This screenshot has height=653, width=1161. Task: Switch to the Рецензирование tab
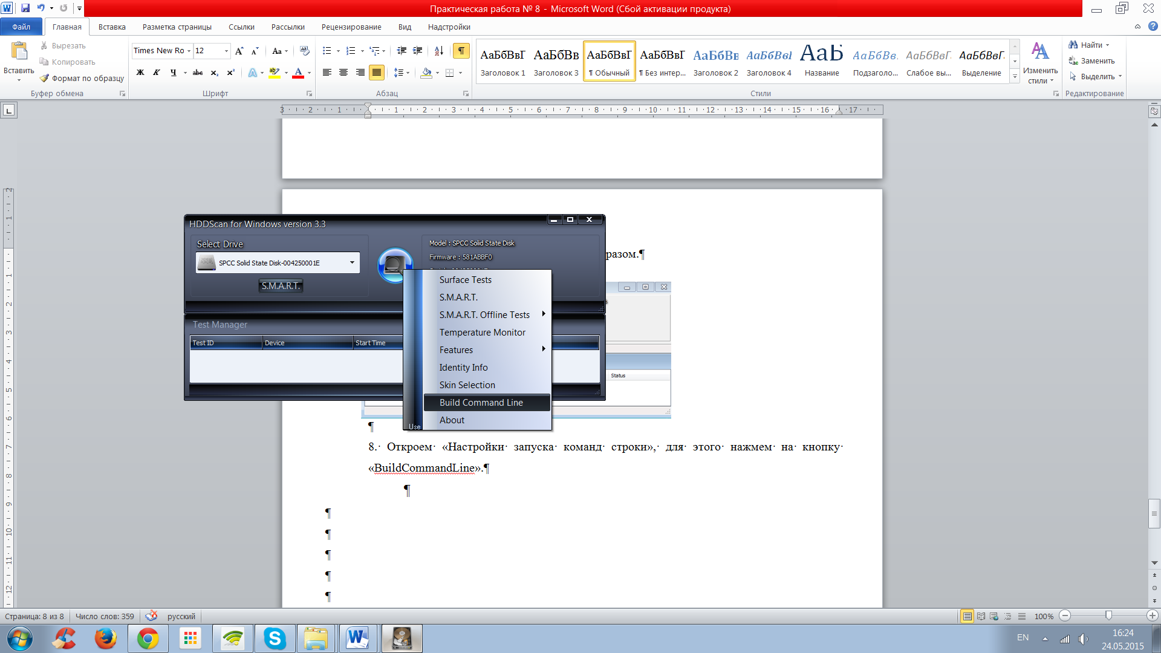[351, 27]
